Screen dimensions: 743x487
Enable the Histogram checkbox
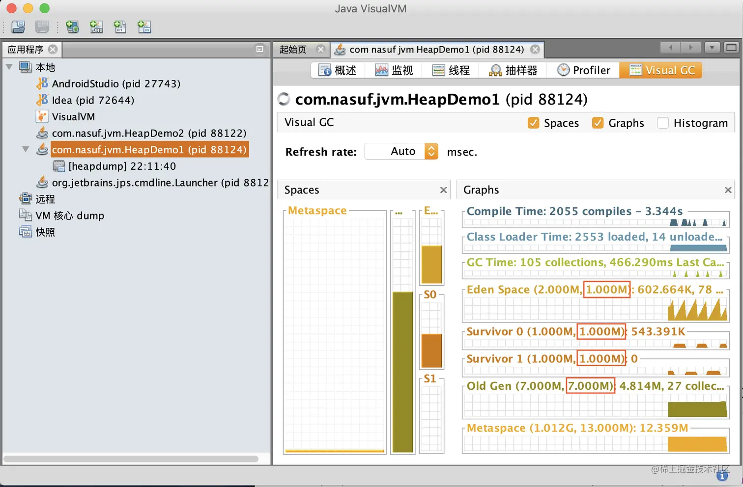[x=663, y=123]
